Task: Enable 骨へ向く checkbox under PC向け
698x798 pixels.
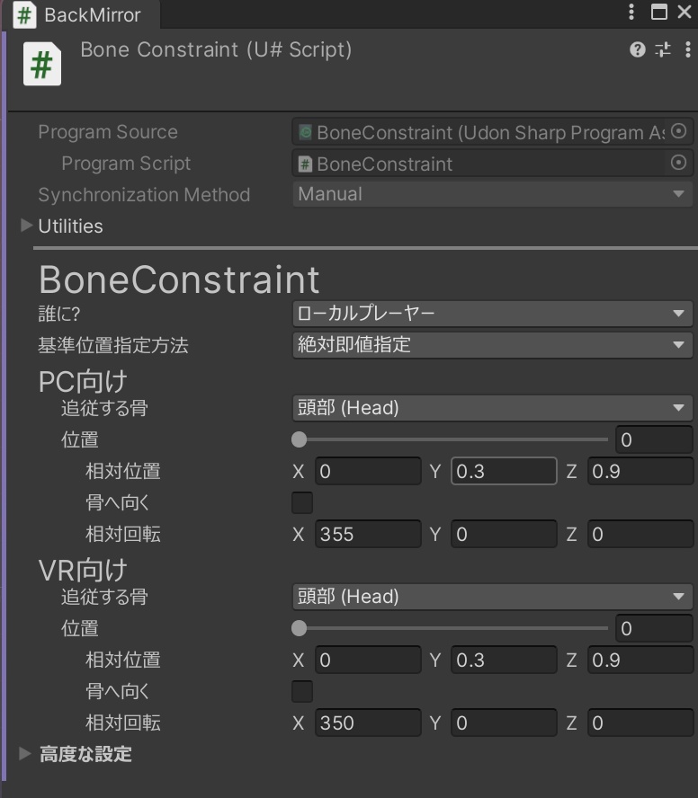Action: coord(302,502)
